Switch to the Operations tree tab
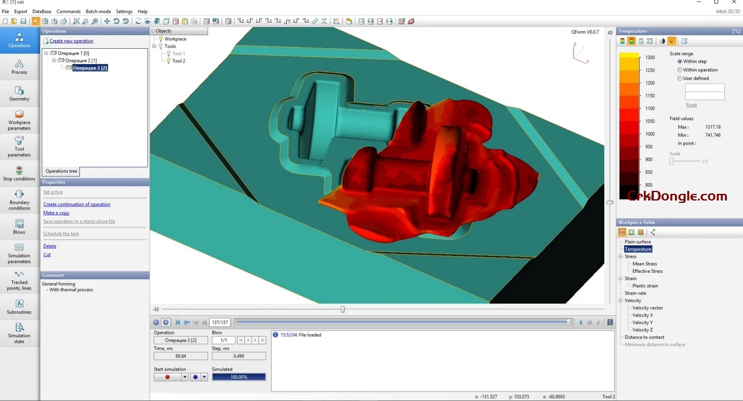Image resolution: width=743 pixels, height=401 pixels. click(x=60, y=171)
